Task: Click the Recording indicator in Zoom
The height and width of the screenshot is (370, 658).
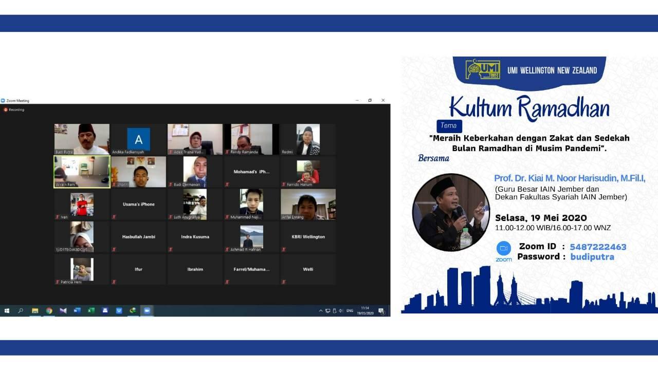Action: [14, 109]
